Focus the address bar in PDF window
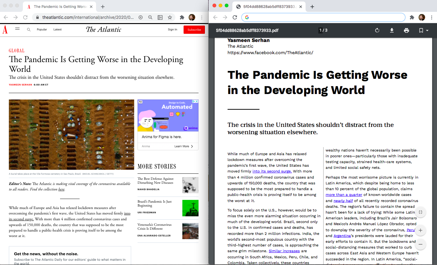 (x=323, y=17)
